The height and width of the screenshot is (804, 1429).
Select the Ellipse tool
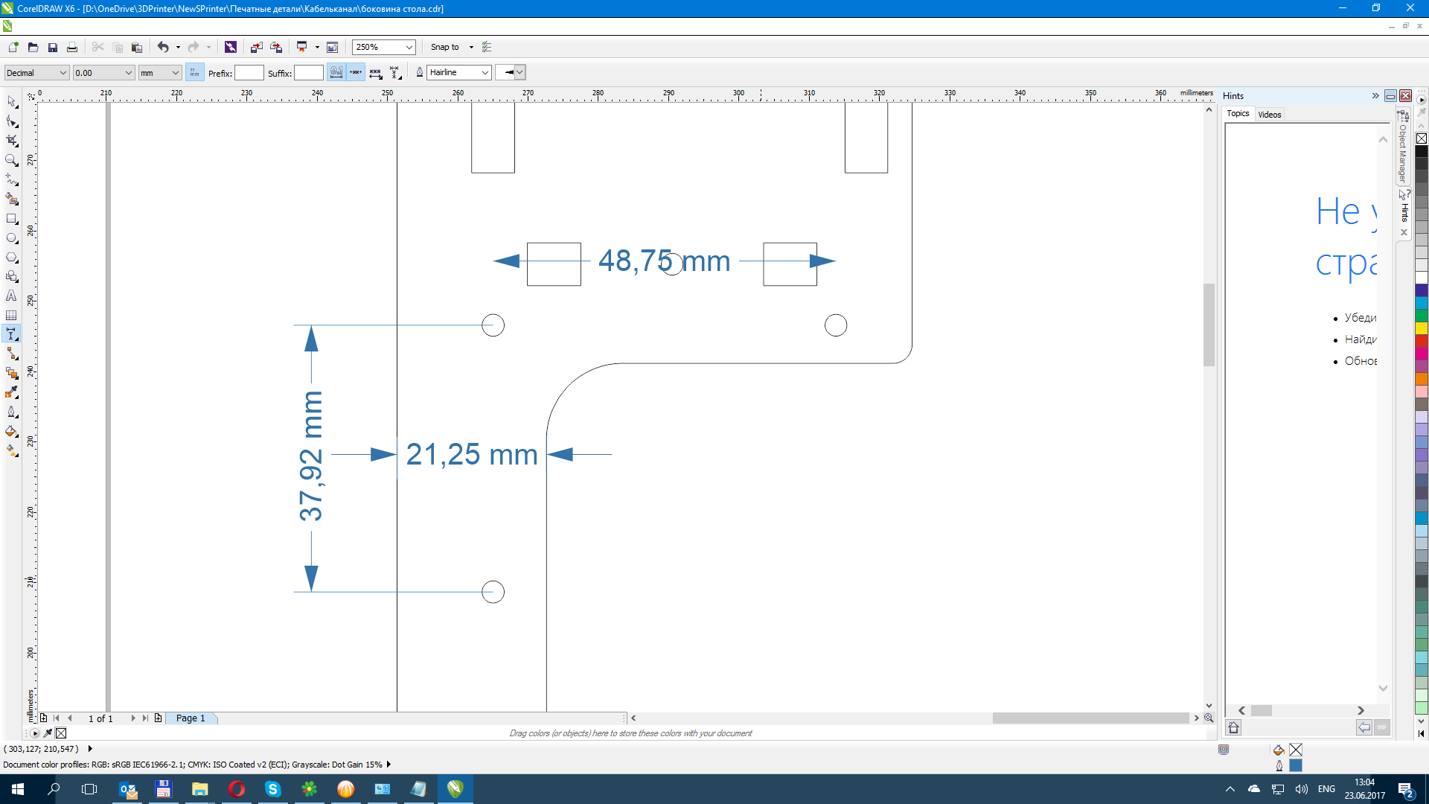(11, 238)
